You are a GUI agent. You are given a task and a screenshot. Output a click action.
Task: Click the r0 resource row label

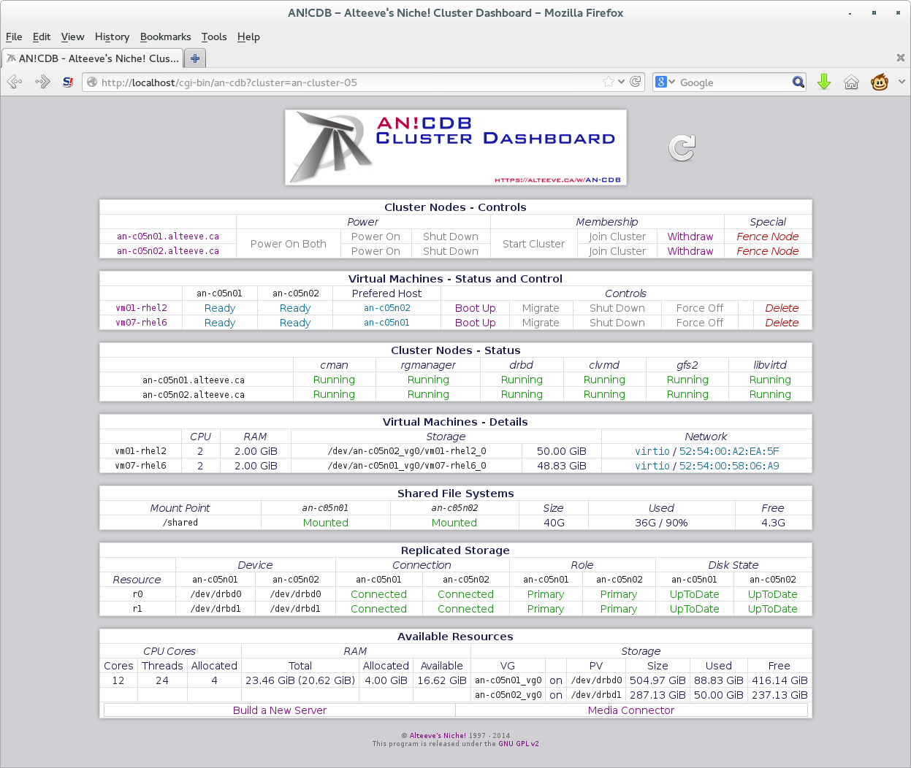click(x=137, y=594)
